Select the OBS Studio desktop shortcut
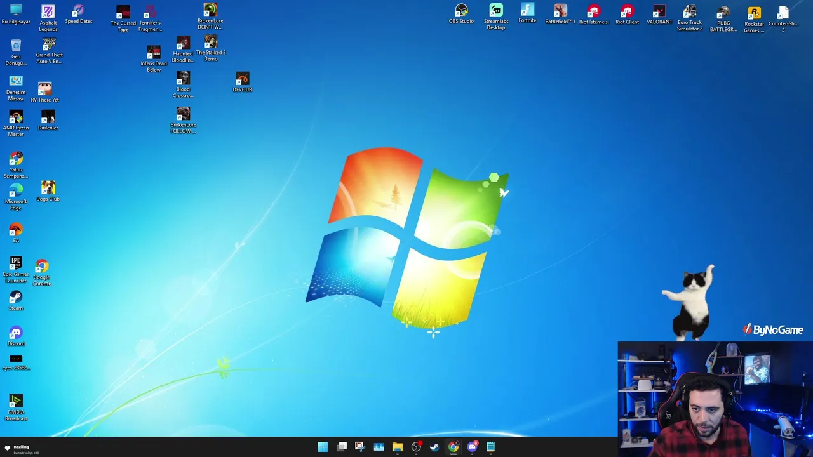This screenshot has width=813, height=457. click(461, 14)
